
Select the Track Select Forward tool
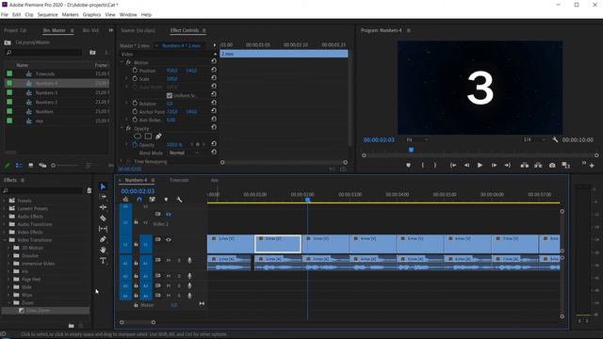tap(103, 197)
